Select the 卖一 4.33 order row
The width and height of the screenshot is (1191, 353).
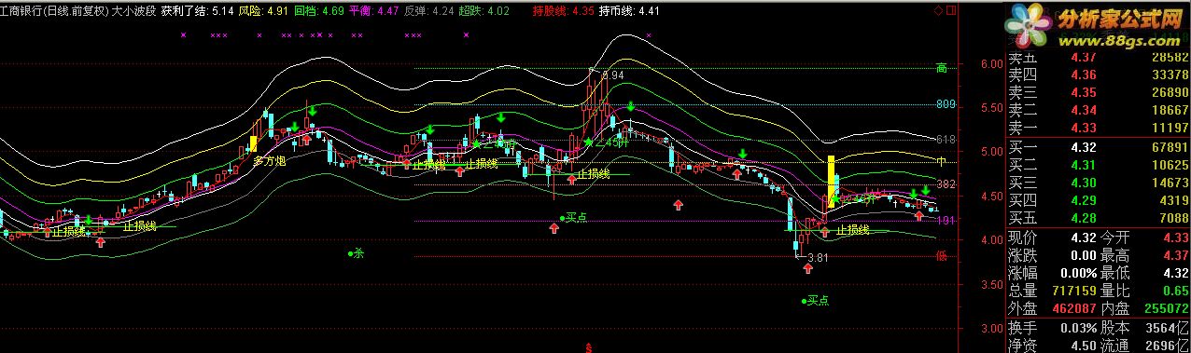coord(1098,127)
